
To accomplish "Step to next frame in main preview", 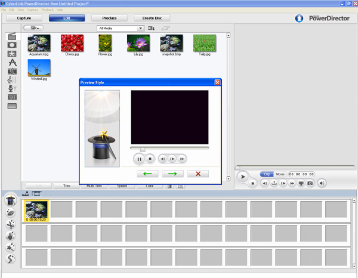I will pyautogui.click(x=283, y=183).
